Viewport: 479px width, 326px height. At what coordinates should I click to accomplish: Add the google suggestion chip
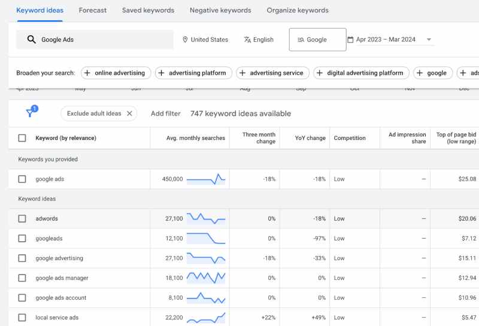point(433,73)
